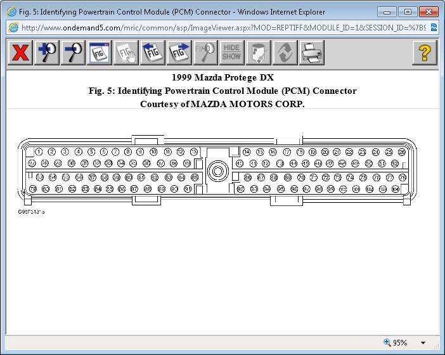
Task: Click the 'Courtesy of MAZDA MOTORS CORP.' text
Action: 222,104
